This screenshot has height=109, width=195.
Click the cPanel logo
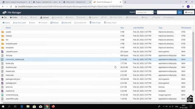pos(5,12)
